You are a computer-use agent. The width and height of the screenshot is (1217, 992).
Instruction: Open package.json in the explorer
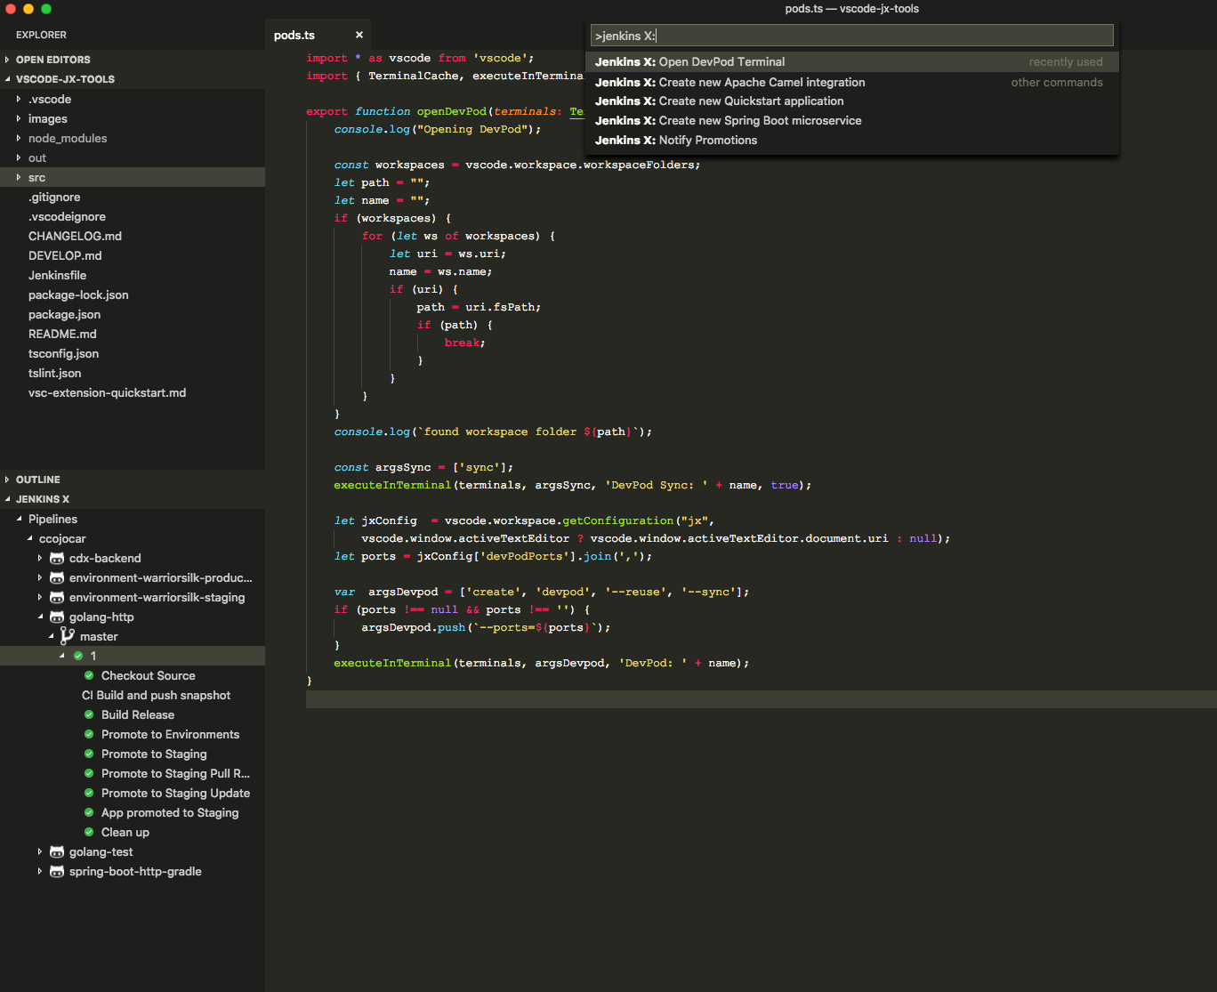(133, 314)
